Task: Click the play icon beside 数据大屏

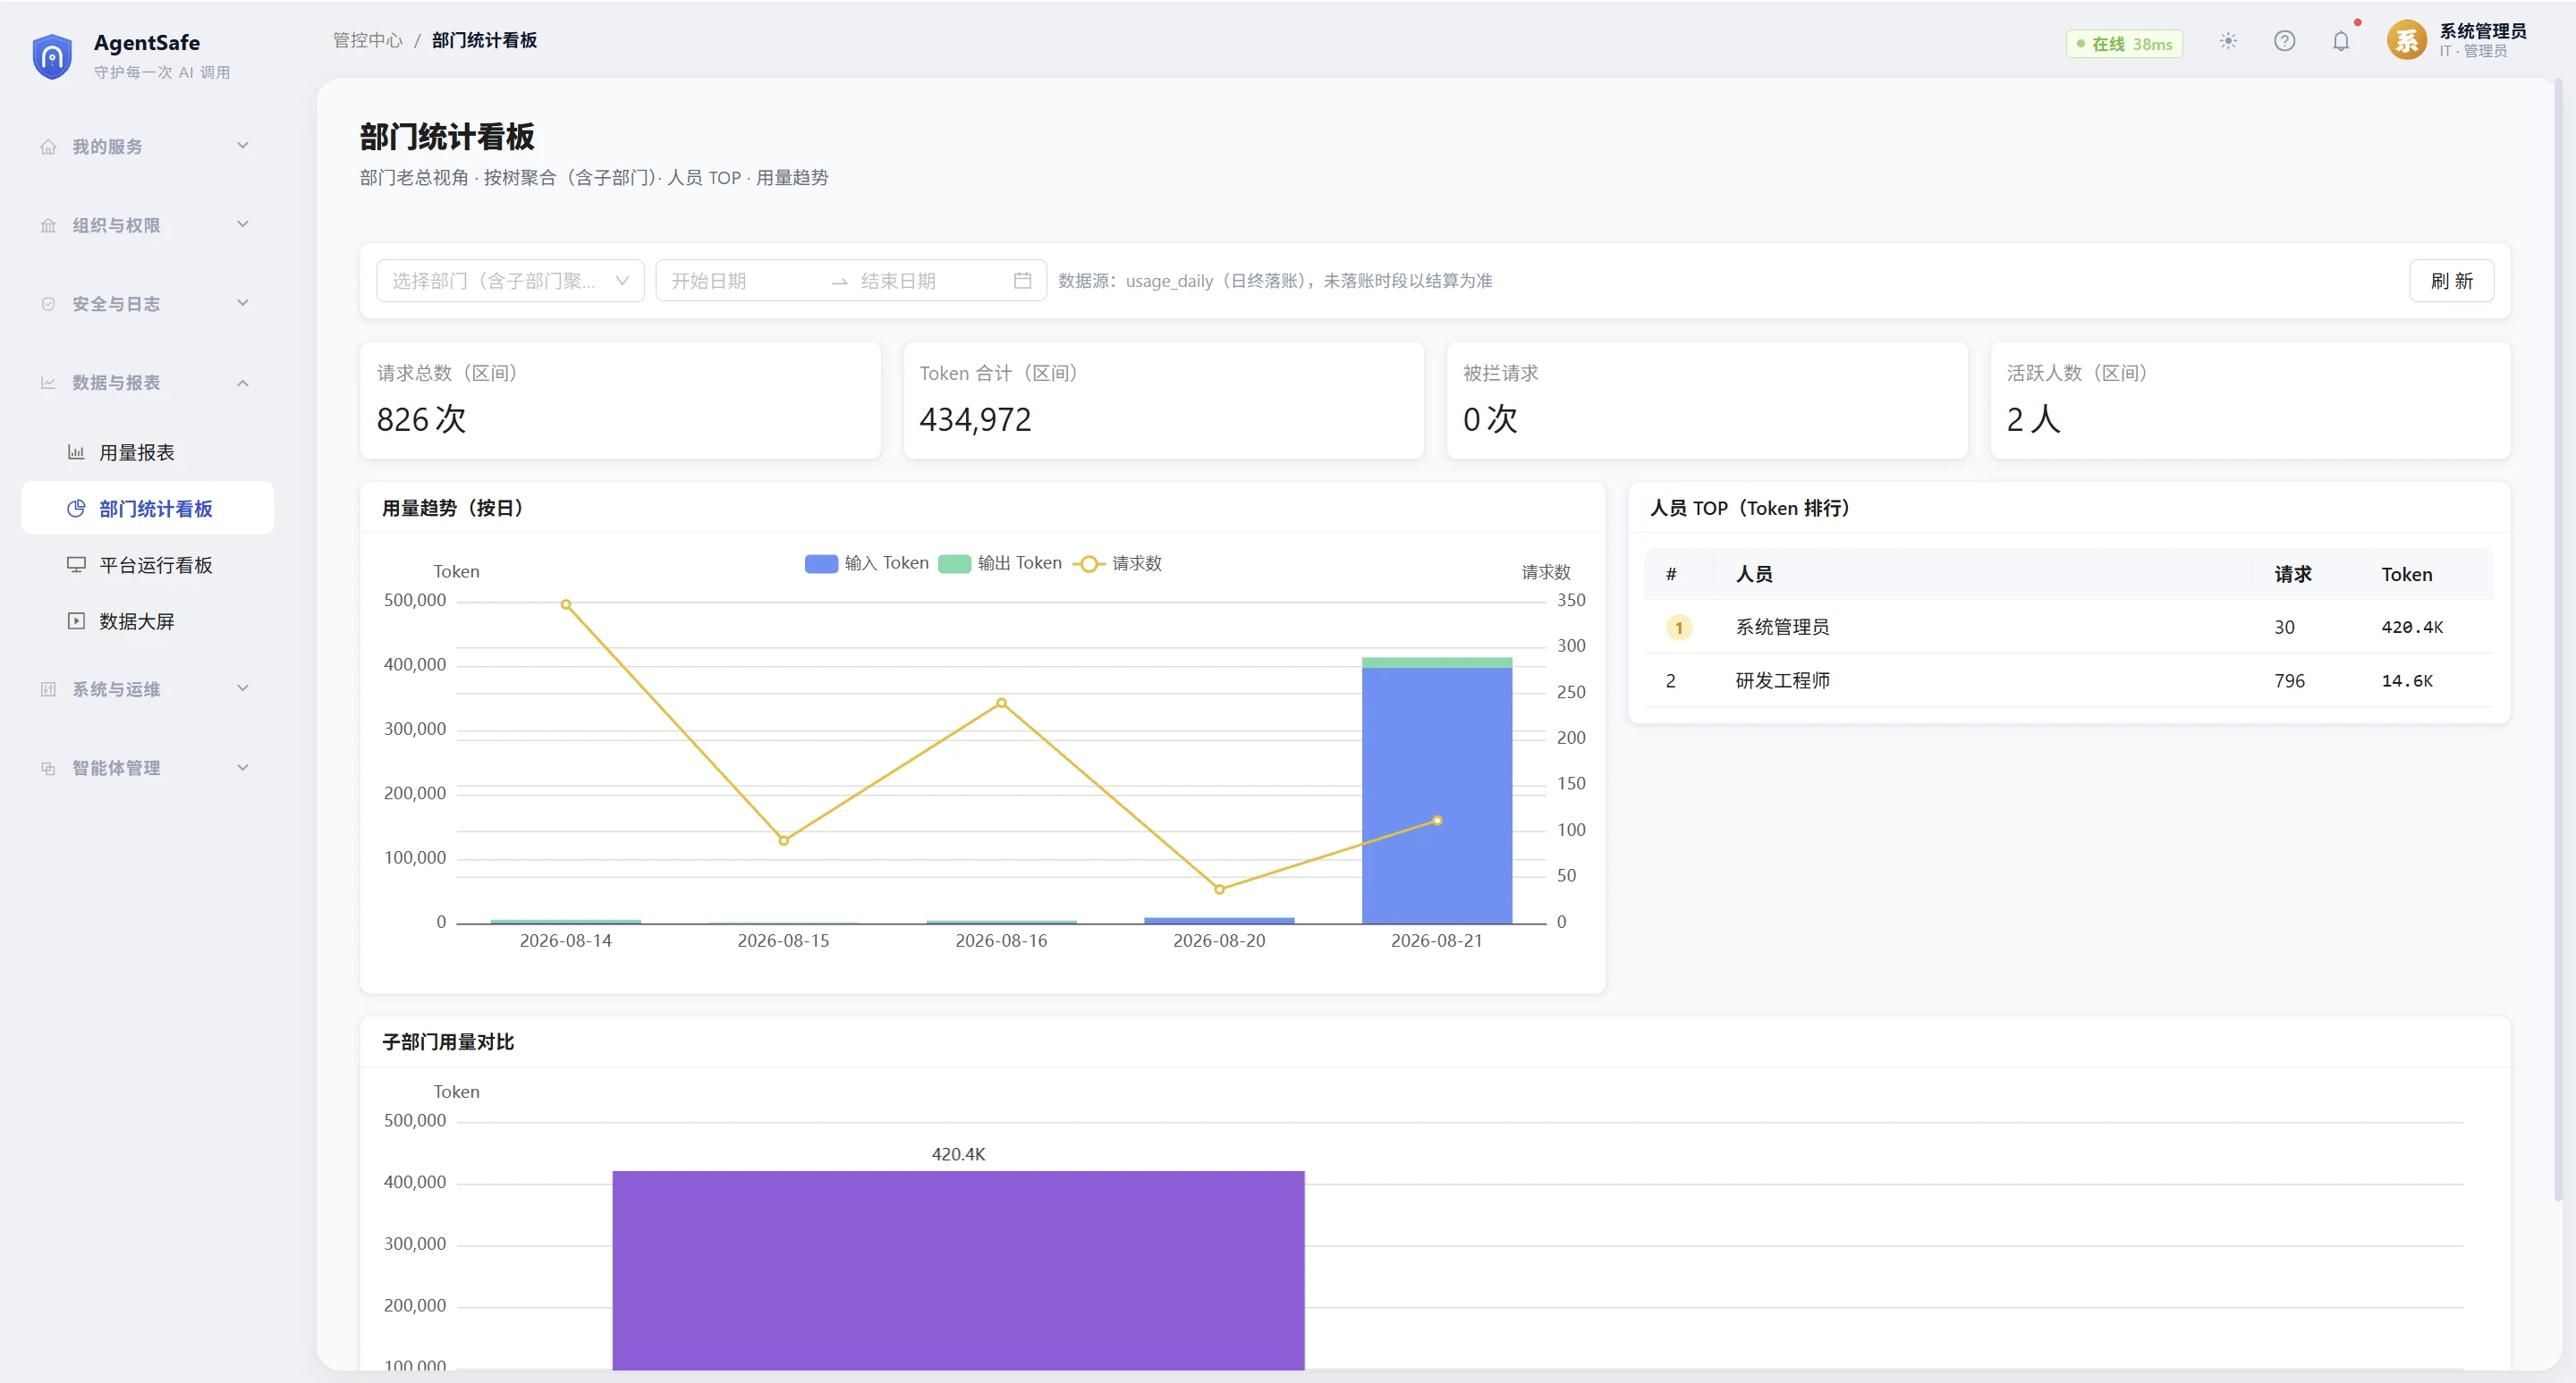Action: coord(76,620)
